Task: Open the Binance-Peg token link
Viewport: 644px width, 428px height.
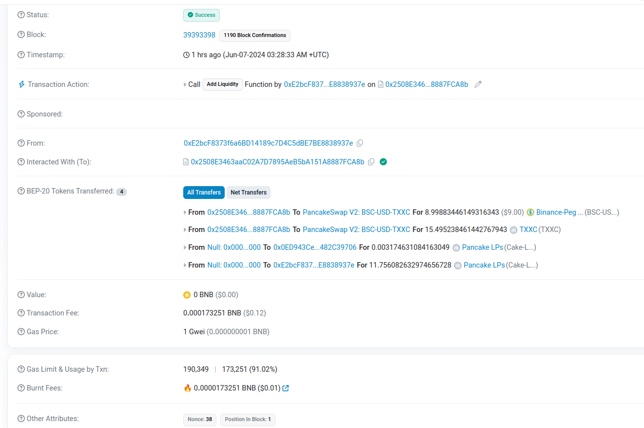Action: [560, 212]
